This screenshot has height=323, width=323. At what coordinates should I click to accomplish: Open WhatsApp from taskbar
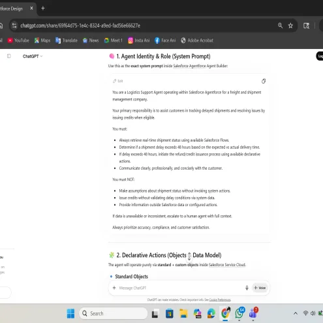239,313
